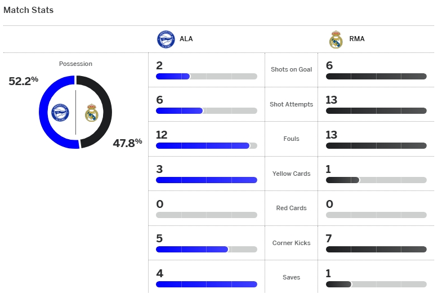Image resolution: width=438 pixels, height=293 pixels.
Task: Click the RMA Yellow Cards bar
Action: pos(342,180)
